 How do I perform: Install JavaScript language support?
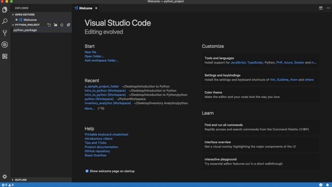point(238,62)
